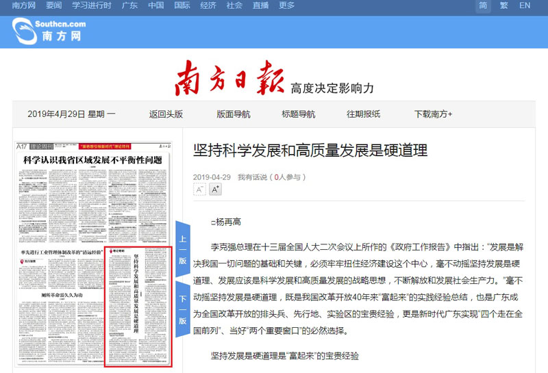
Task: Click the Southcn.com 南方网 logo
Action: [49, 31]
